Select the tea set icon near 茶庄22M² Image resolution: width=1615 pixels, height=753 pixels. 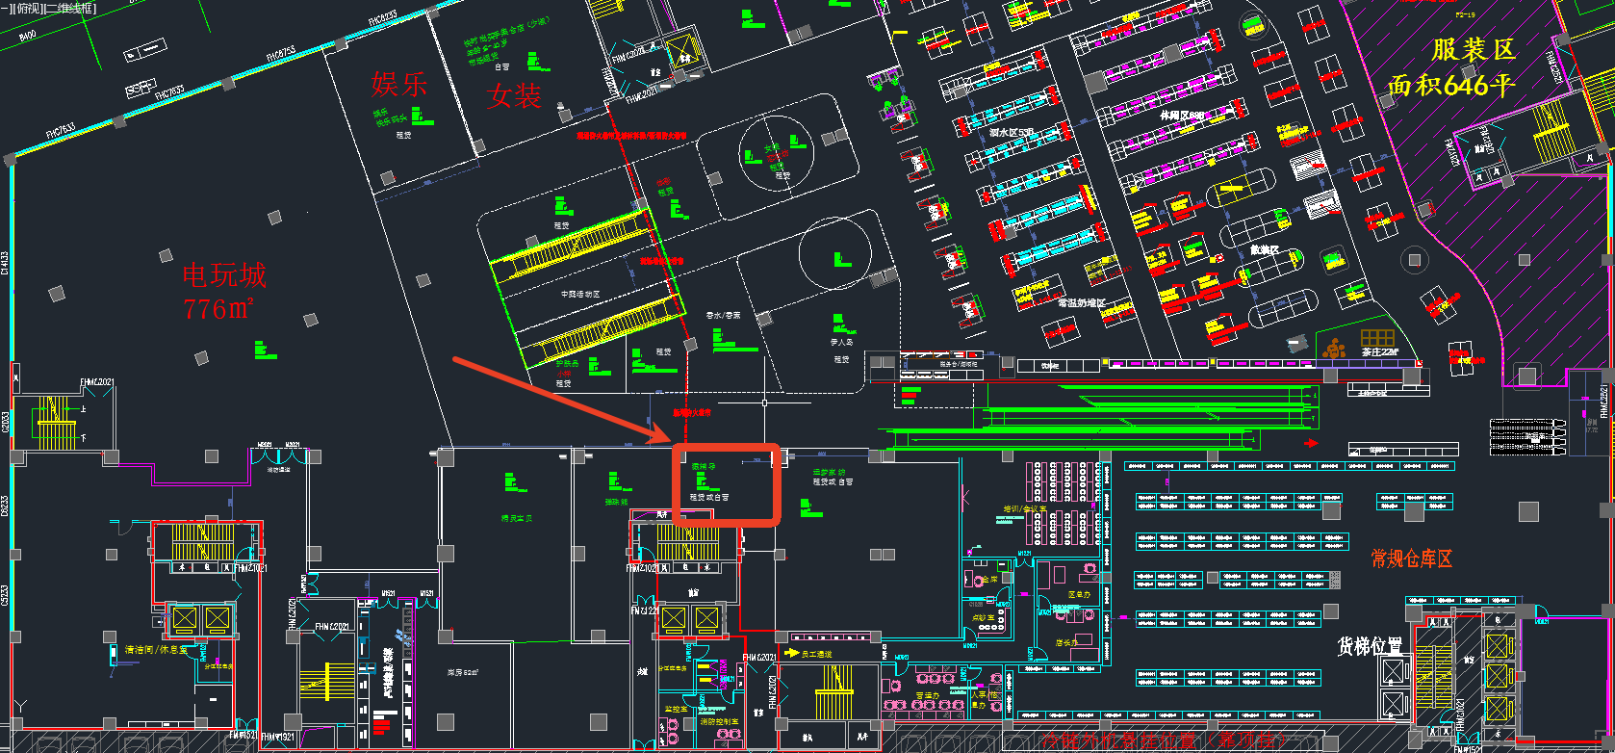click(1334, 349)
